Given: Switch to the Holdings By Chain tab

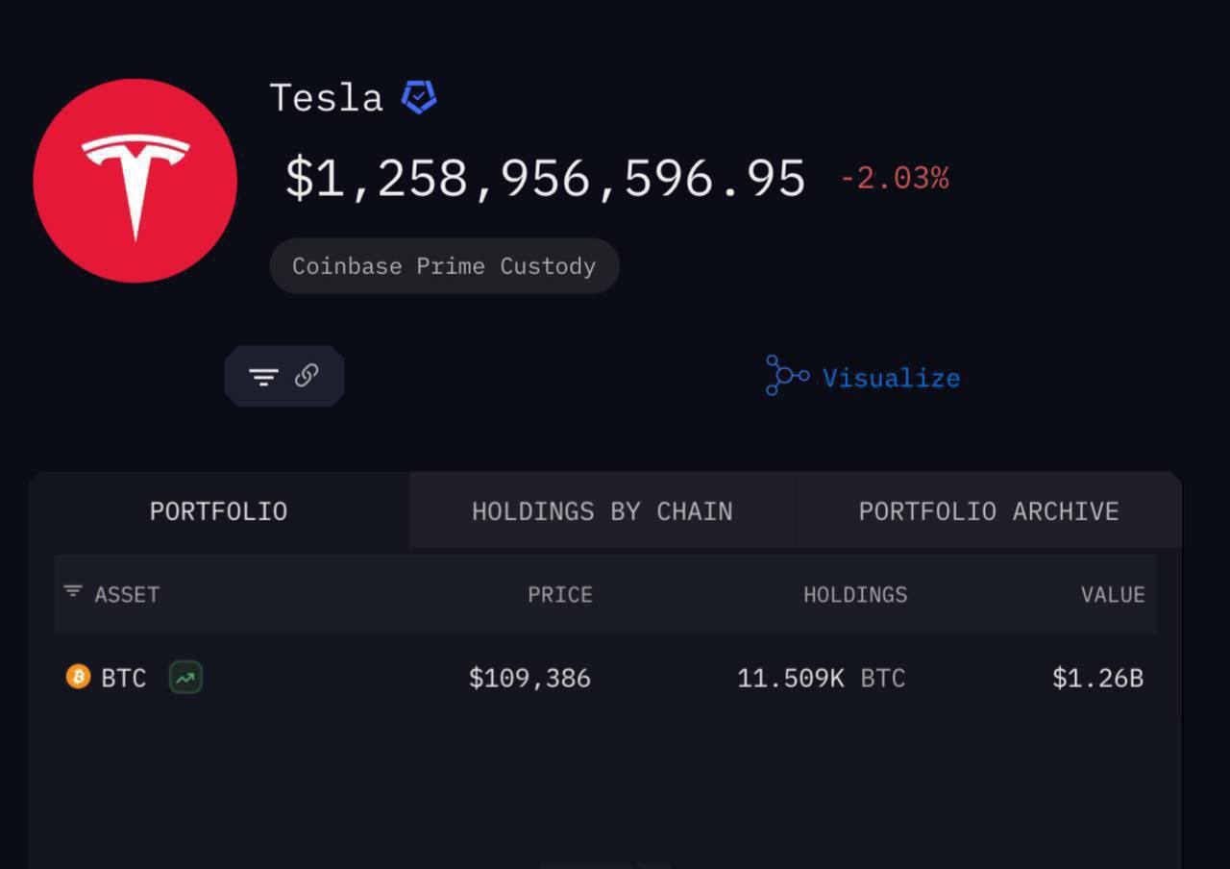Looking at the screenshot, I should (602, 510).
